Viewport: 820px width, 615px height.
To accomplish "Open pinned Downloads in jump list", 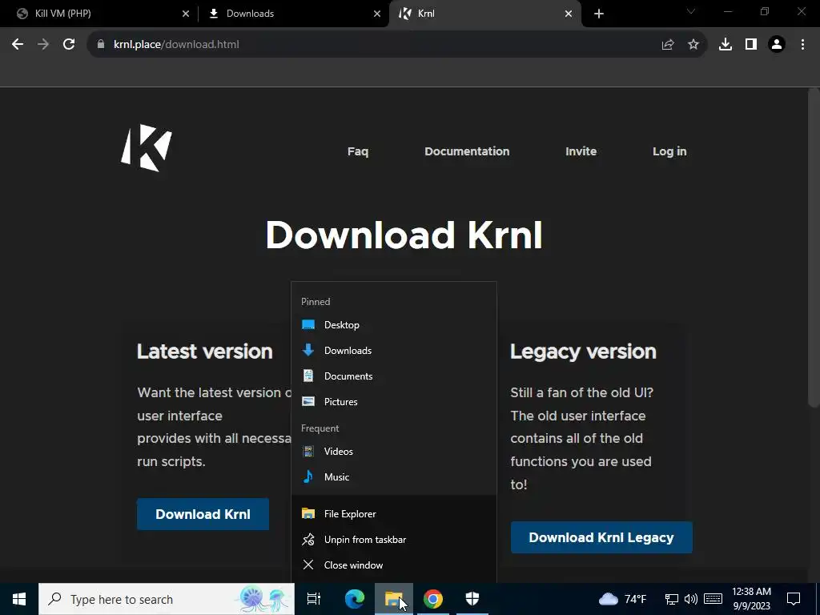I will coord(394,351).
